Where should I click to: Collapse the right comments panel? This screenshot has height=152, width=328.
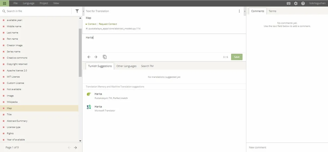245,11
